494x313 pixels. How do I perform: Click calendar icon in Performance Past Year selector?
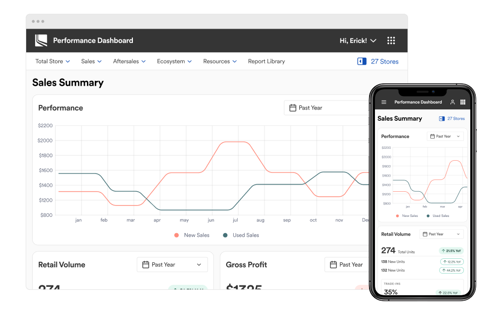tap(292, 108)
